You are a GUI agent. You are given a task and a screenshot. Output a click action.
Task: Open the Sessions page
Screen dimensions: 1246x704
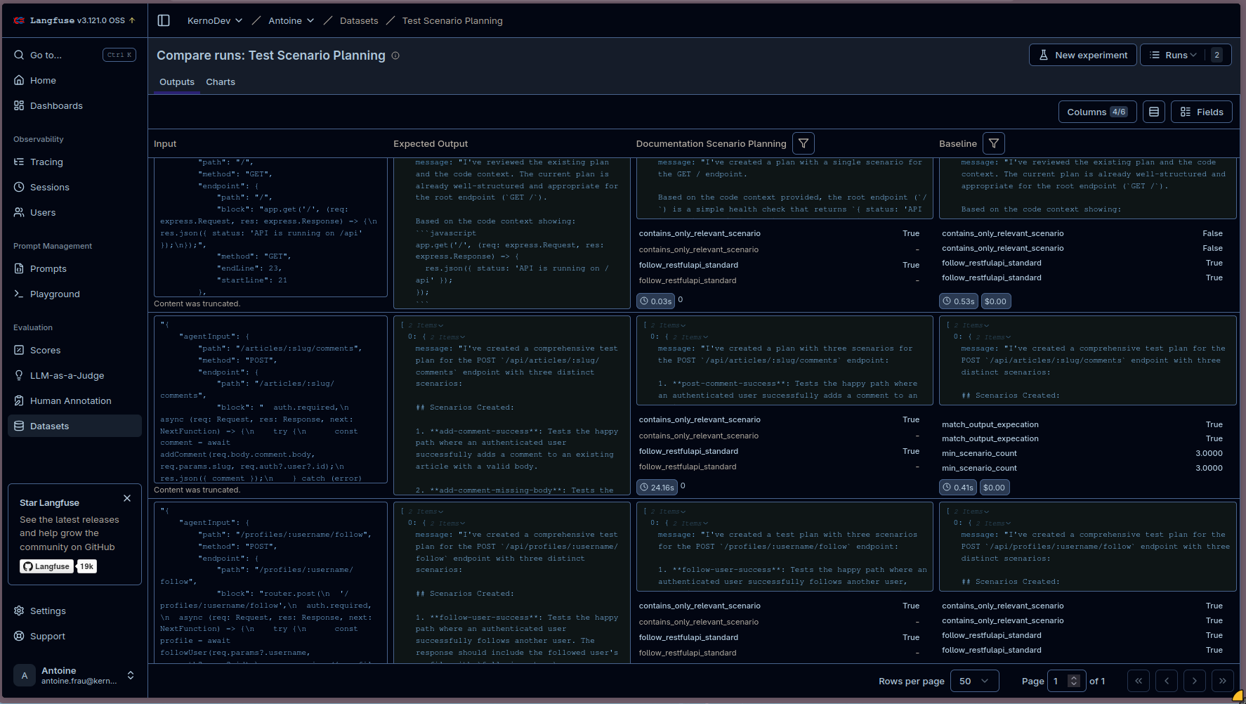coord(74,187)
